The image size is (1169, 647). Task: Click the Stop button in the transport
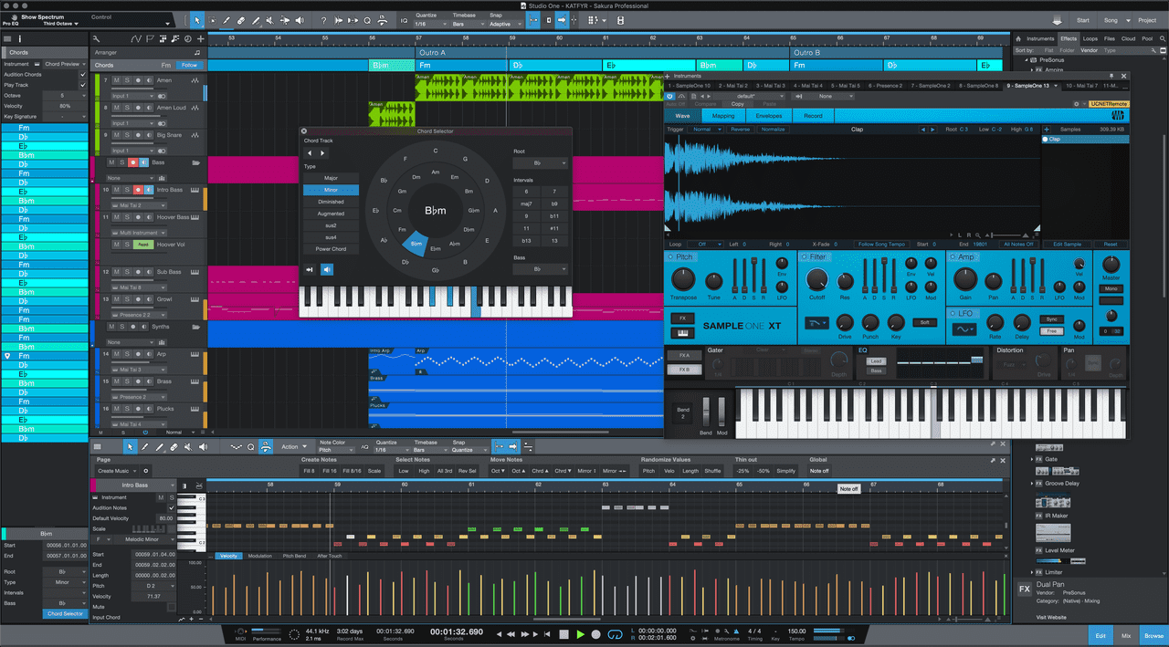[564, 634]
